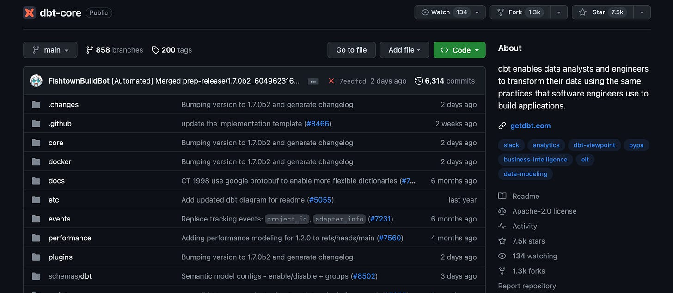Screen dimensions: 673x293
Task: Open pull request #5055 link
Action: (320, 200)
